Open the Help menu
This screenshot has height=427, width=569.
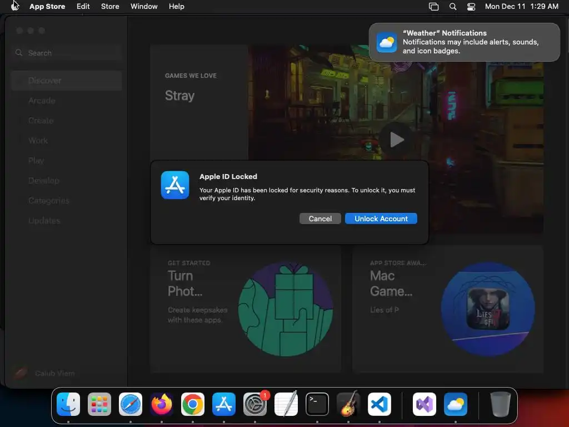(x=176, y=6)
